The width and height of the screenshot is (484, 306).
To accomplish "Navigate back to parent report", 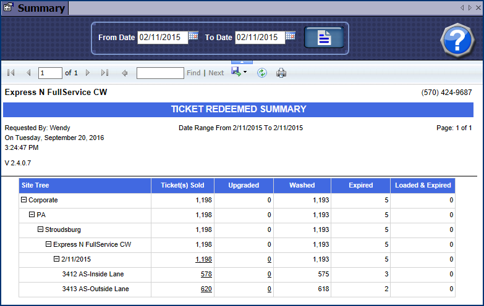I will [125, 73].
